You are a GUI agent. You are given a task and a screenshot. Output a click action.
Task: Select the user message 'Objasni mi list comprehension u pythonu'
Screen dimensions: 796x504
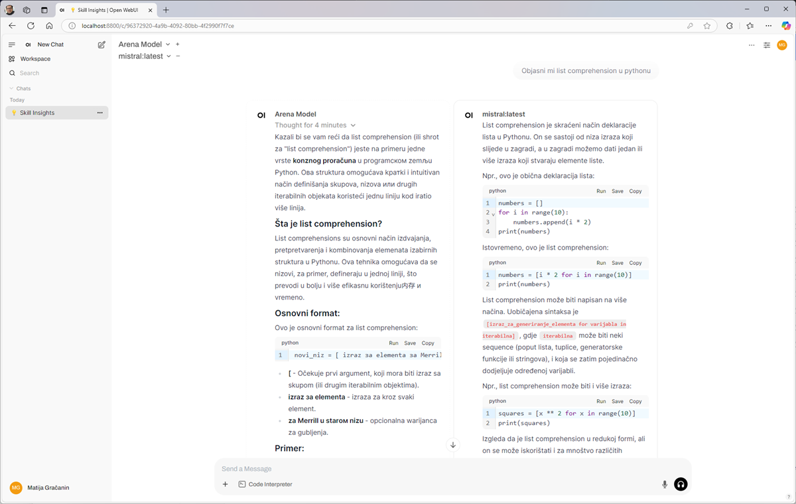pyautogui.click(x=586, y=71)
